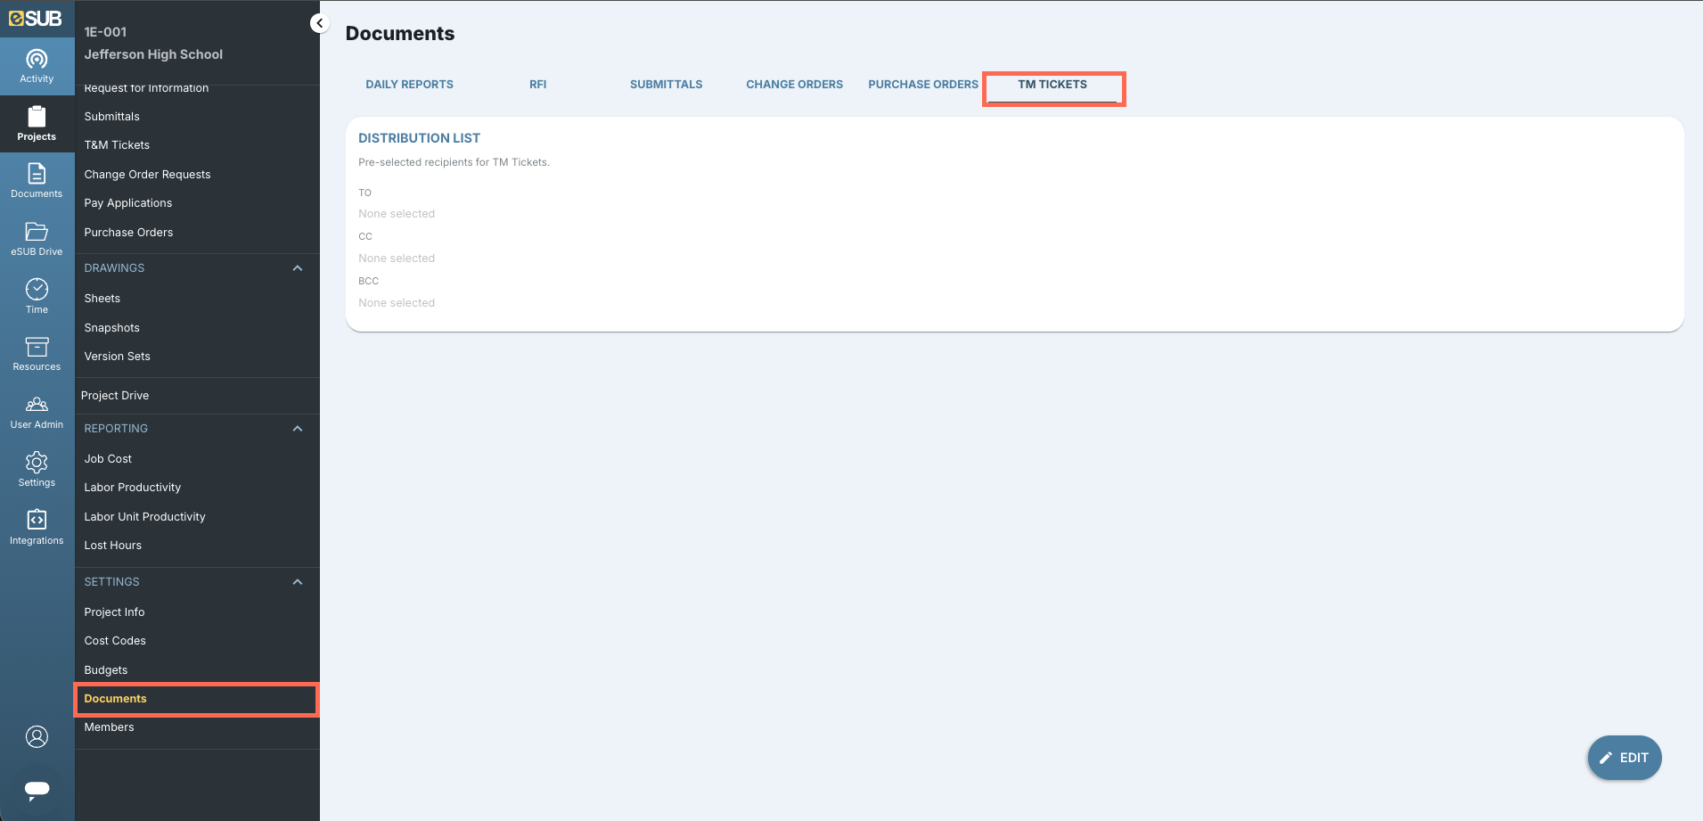
Task: Open Project Info settings
Action: [114, 612]
